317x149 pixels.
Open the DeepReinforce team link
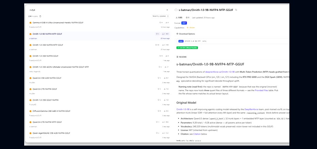point(251,109)
